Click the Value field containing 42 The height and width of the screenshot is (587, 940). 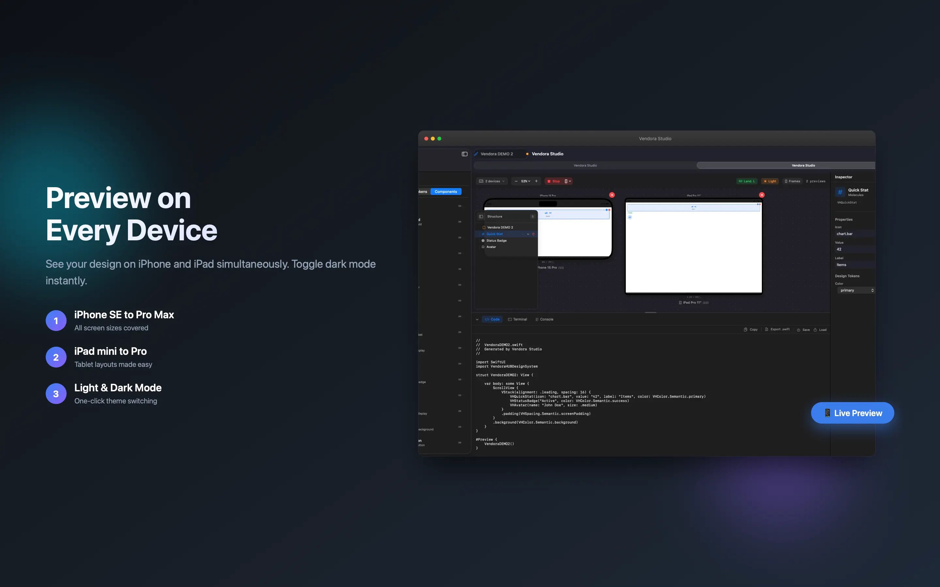click(854, 249)
